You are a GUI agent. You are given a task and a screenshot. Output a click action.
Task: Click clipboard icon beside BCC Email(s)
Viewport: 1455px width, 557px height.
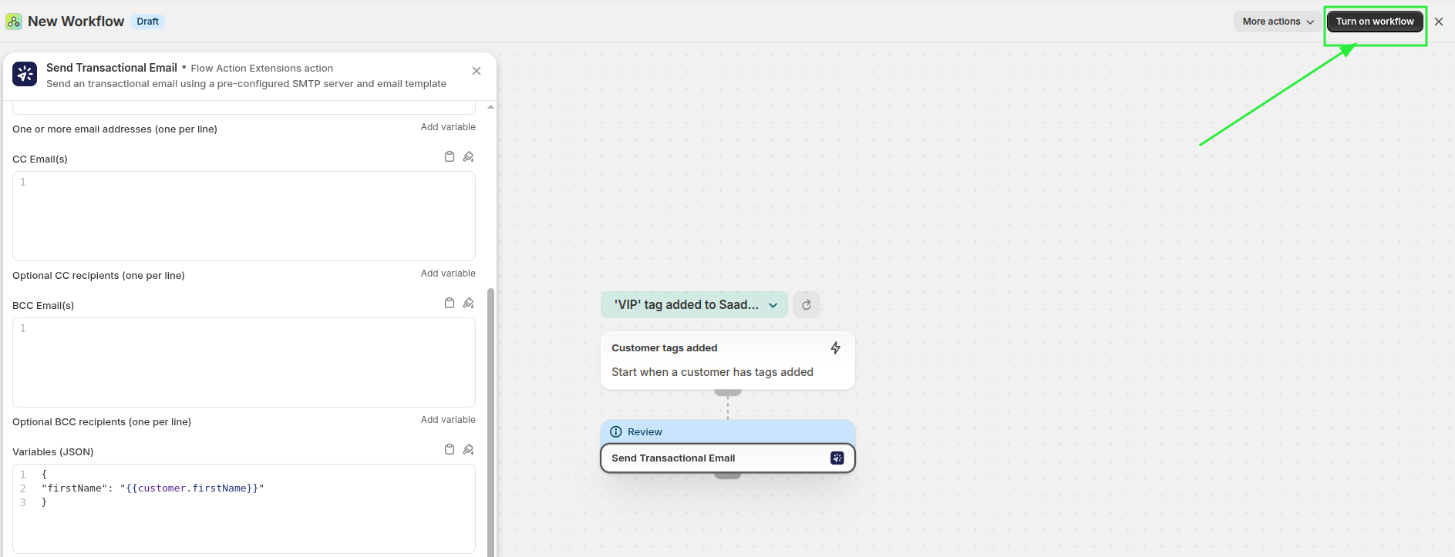(450, 304)
